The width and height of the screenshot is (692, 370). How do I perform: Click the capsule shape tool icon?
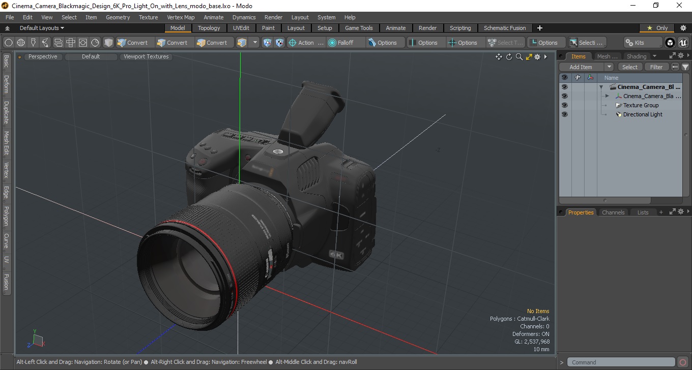[x=58, y=43]
